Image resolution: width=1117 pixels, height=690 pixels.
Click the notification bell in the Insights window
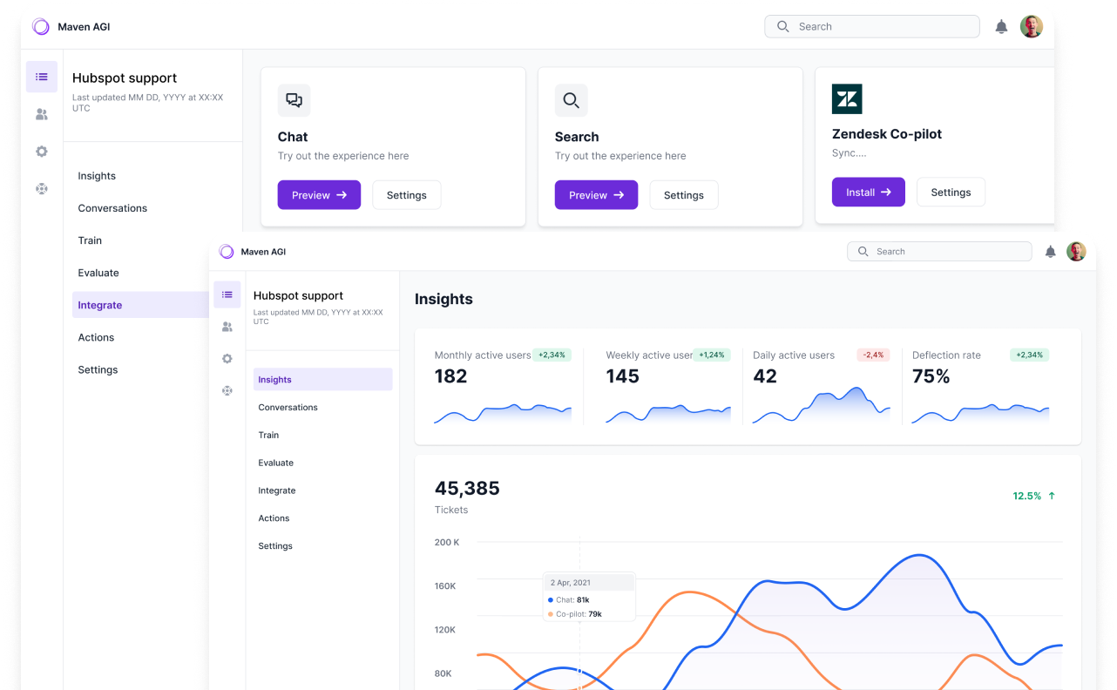coord(1050,252)
